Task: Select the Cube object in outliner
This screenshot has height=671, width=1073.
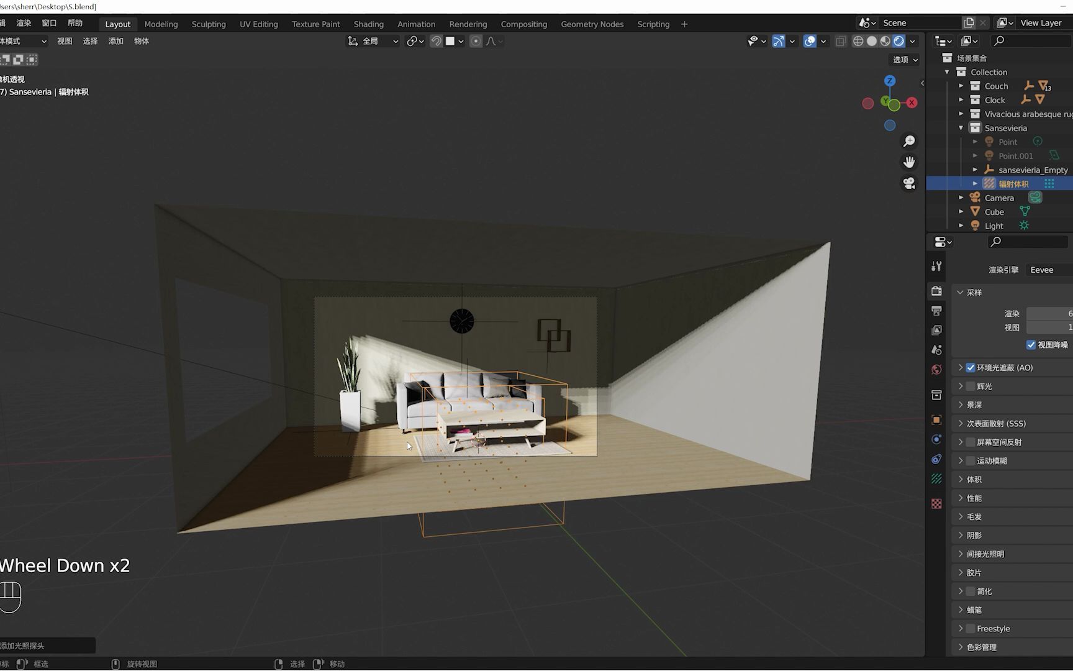Action: (994, 212)
